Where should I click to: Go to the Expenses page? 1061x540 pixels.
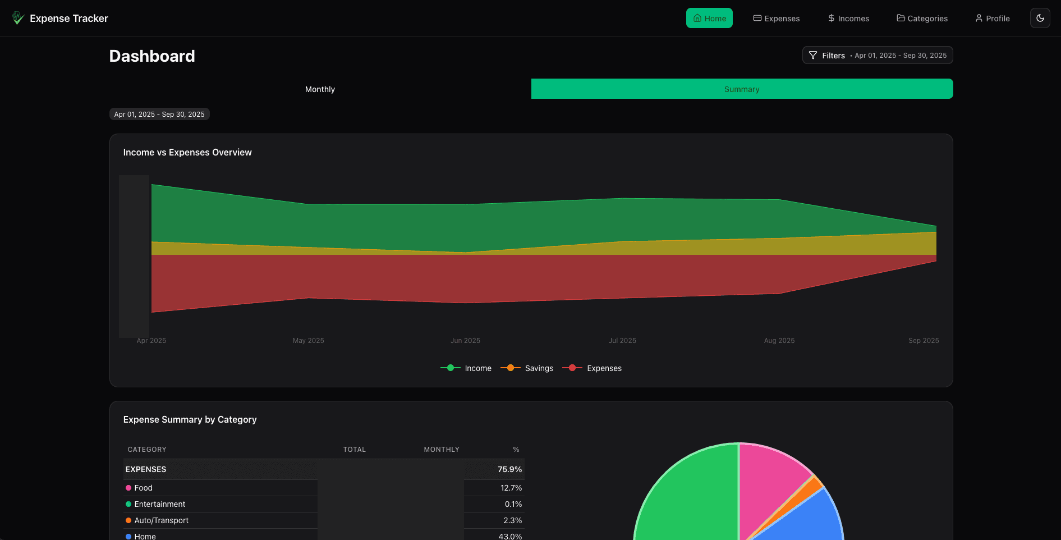pyautogui.click(x=777, y=18)
